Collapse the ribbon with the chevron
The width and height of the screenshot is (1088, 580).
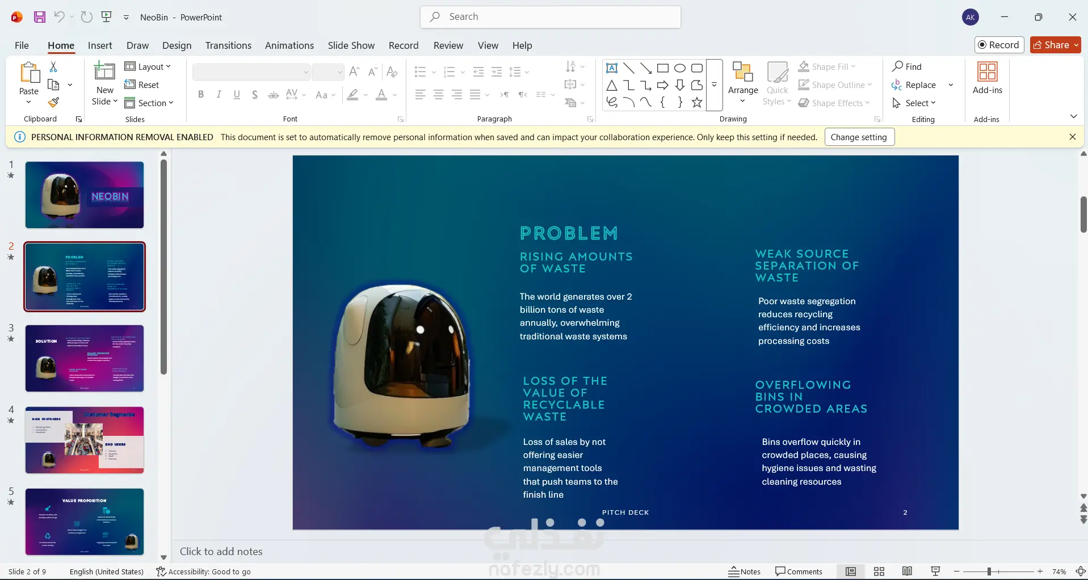tap(1074, 116)
